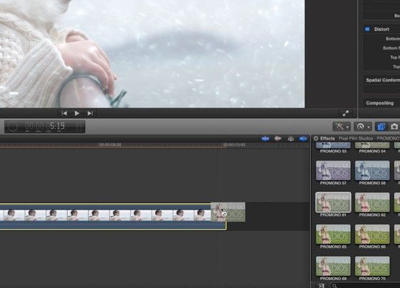Viewport: 400px width, 288px height.
Task: Play the clip in the viewer
Action: coord(77,113)
